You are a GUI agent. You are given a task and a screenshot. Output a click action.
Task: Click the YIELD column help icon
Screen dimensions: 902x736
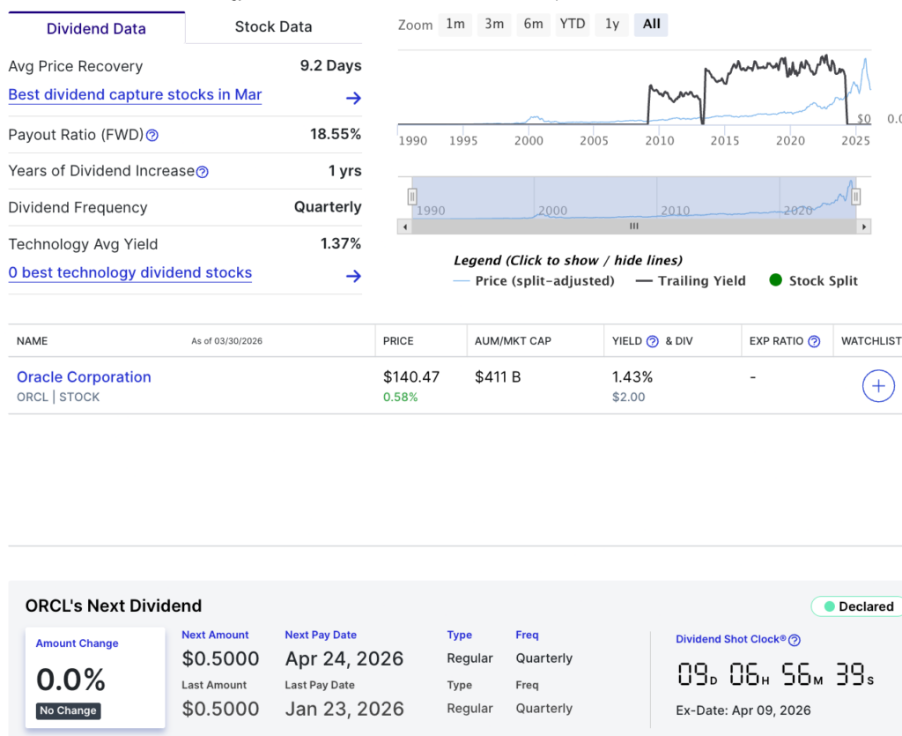pyautogui.click(x=653, y=341)
